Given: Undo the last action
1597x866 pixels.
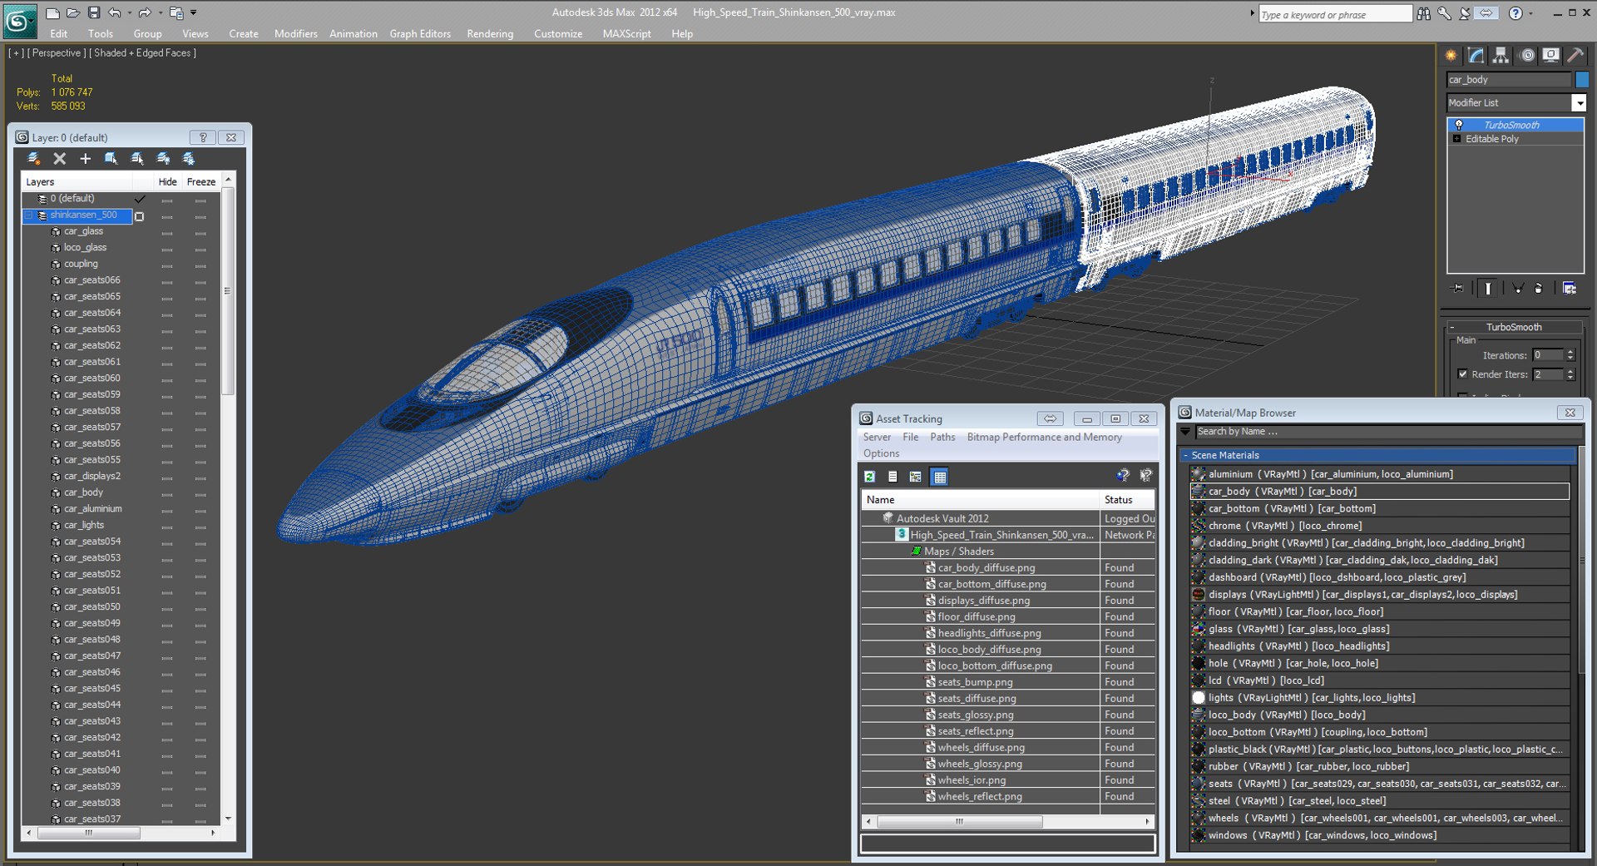Looking at the screenshot, I should pyautogui.click(x=114, y=12).
